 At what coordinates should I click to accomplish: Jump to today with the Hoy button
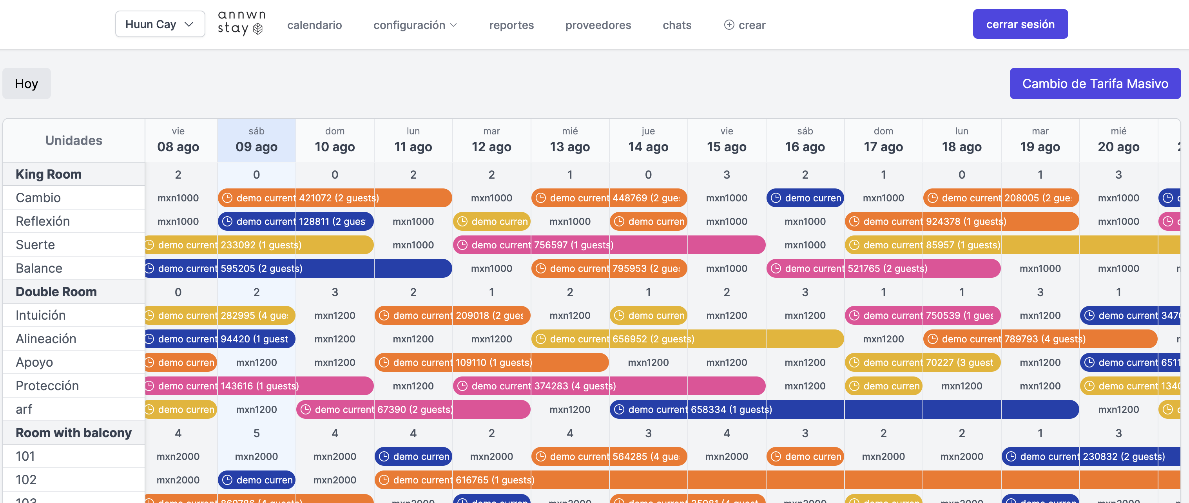click(x=26, y=83)
